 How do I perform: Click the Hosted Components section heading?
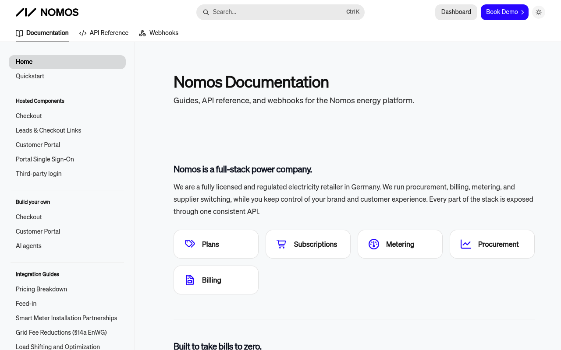pyautogui.click(x=40, y=101)
